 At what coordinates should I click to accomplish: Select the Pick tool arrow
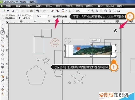pos(2,24)
